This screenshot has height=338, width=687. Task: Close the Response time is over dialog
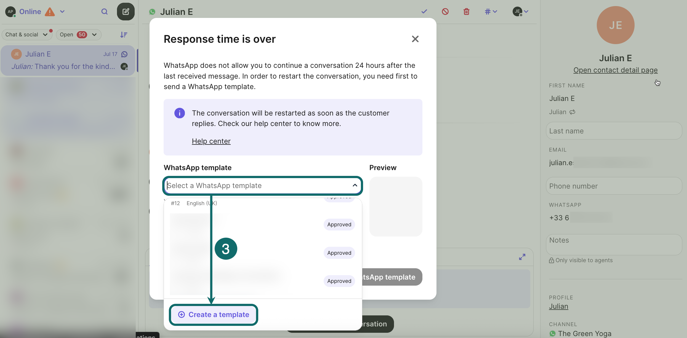coord(415,39)
